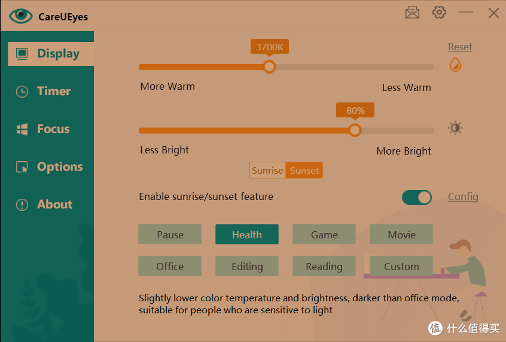
Task: Select the Sunrise segment
Action: click(267, 170)
